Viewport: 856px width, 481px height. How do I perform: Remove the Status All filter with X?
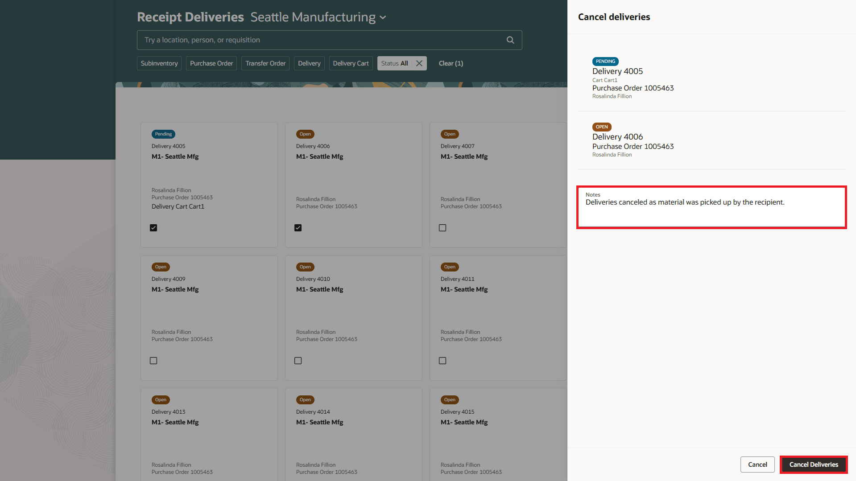tap(419, 63)
